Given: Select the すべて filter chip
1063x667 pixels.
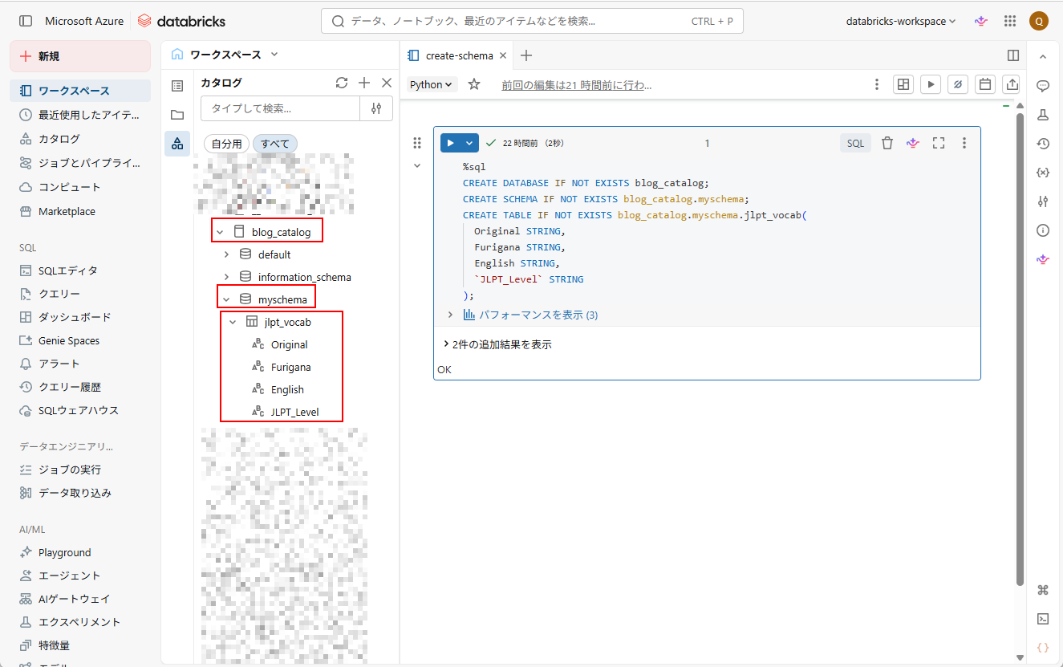Looking at the screenshot, I should [275, 144].
